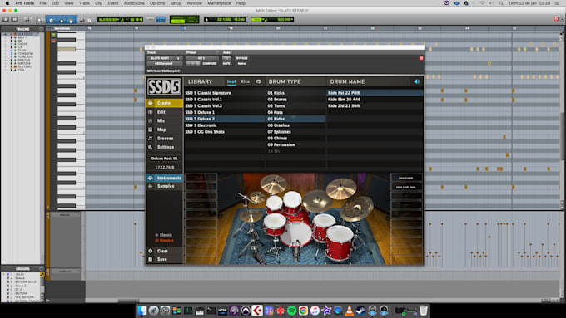Viewport: 566px width, 318px height.
Task: Open the SSDSampler5 insert selector dropdown
Action: coord(164,63)
